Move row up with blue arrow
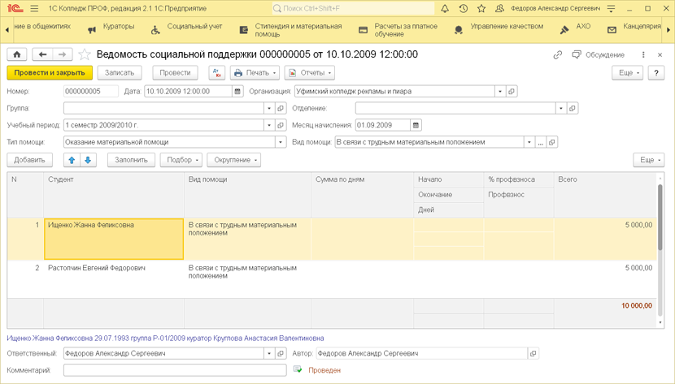The image size is (675, 384). (72, 160)
